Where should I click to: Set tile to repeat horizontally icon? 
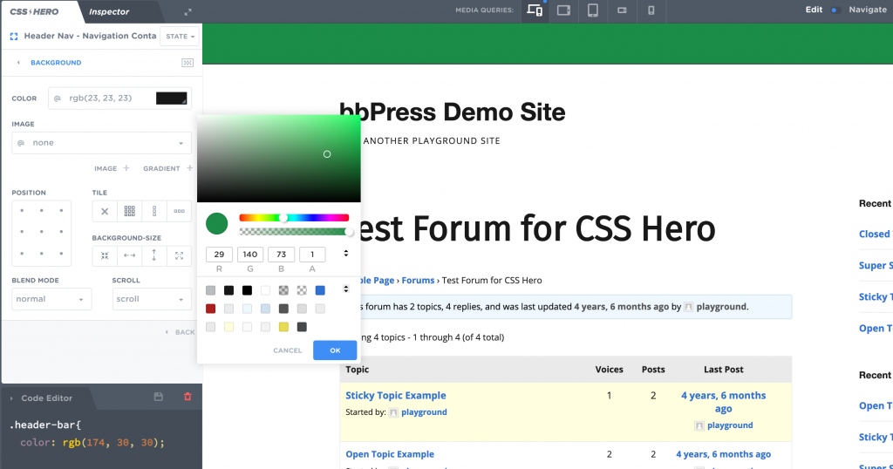tap(180, 211)
